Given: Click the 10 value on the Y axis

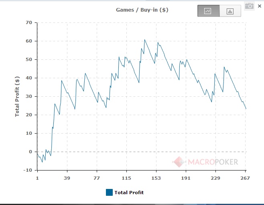Looking at the screenshot, I should pyautogui.click(x=29, y=133).
